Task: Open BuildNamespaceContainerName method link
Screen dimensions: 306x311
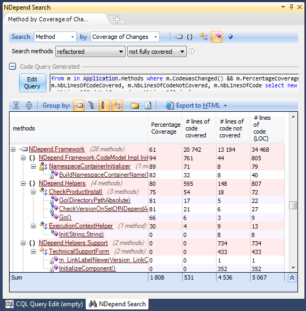Action: (103, 175)
